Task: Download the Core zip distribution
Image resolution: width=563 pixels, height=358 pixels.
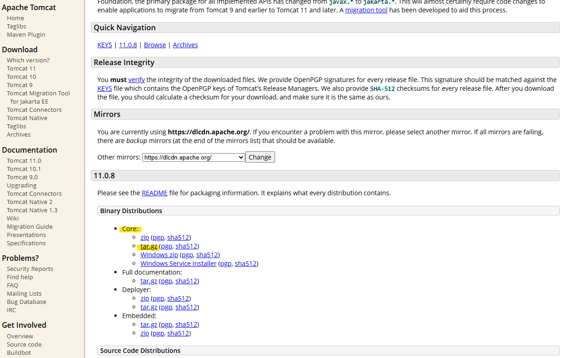Action: [x=145, y=237]
